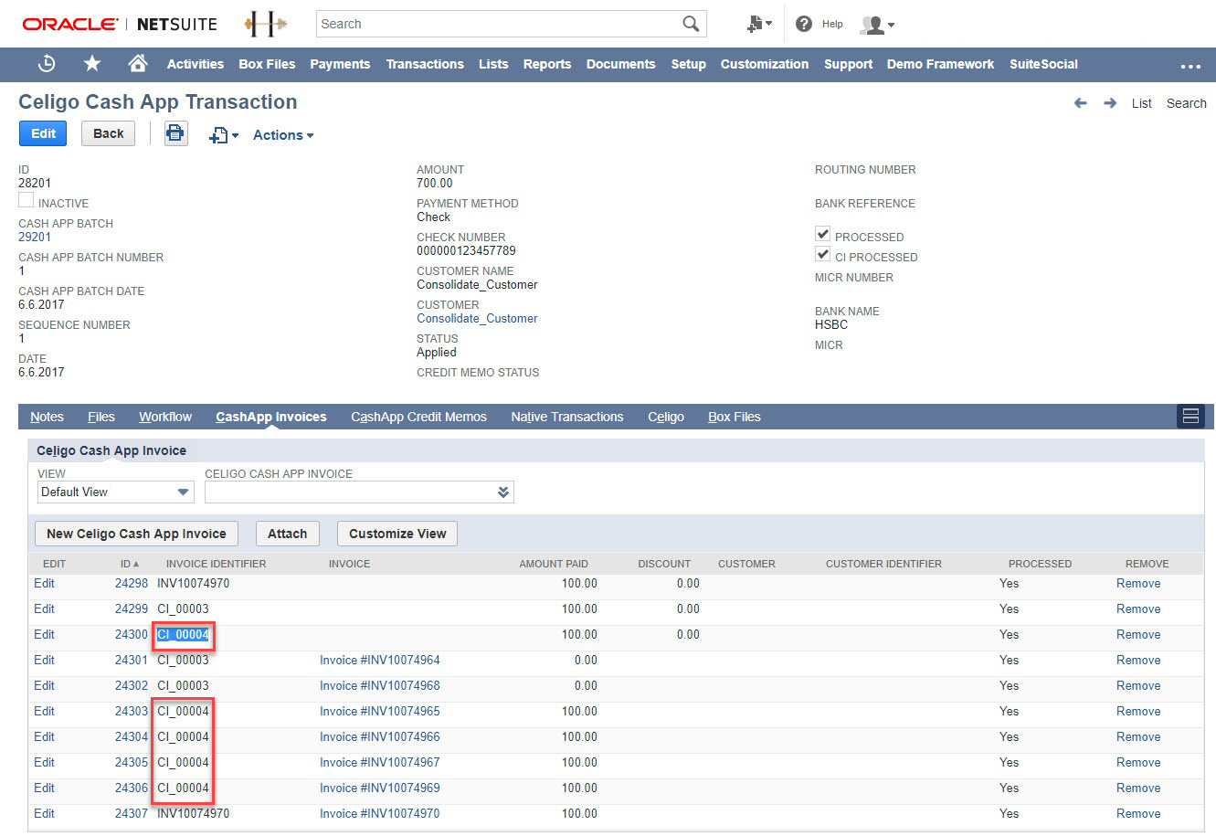Open Cash App Batch 29201 link
Viewport: 1216px width, 836px height.
tap(35, 237)
